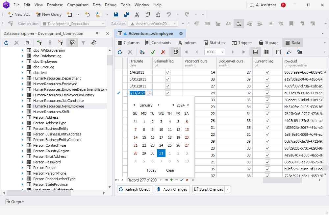This screenshot has width=329, height=215.
Task: Open the Comparison menu
Action: point(78,5)
